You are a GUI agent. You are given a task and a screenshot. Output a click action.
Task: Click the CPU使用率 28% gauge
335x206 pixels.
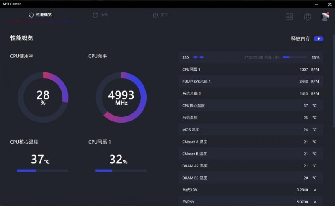(43, 97)
